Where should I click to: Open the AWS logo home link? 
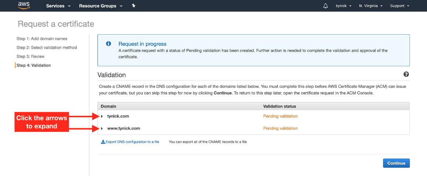(x=24, y=6)
